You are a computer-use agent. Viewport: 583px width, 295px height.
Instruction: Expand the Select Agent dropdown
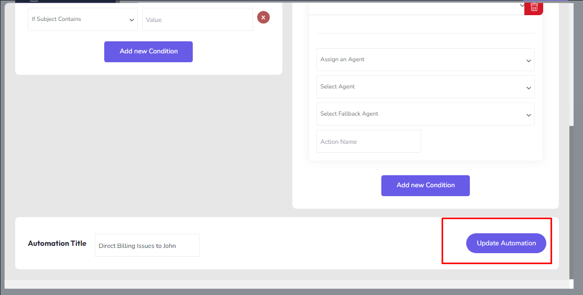click(425, 87)
